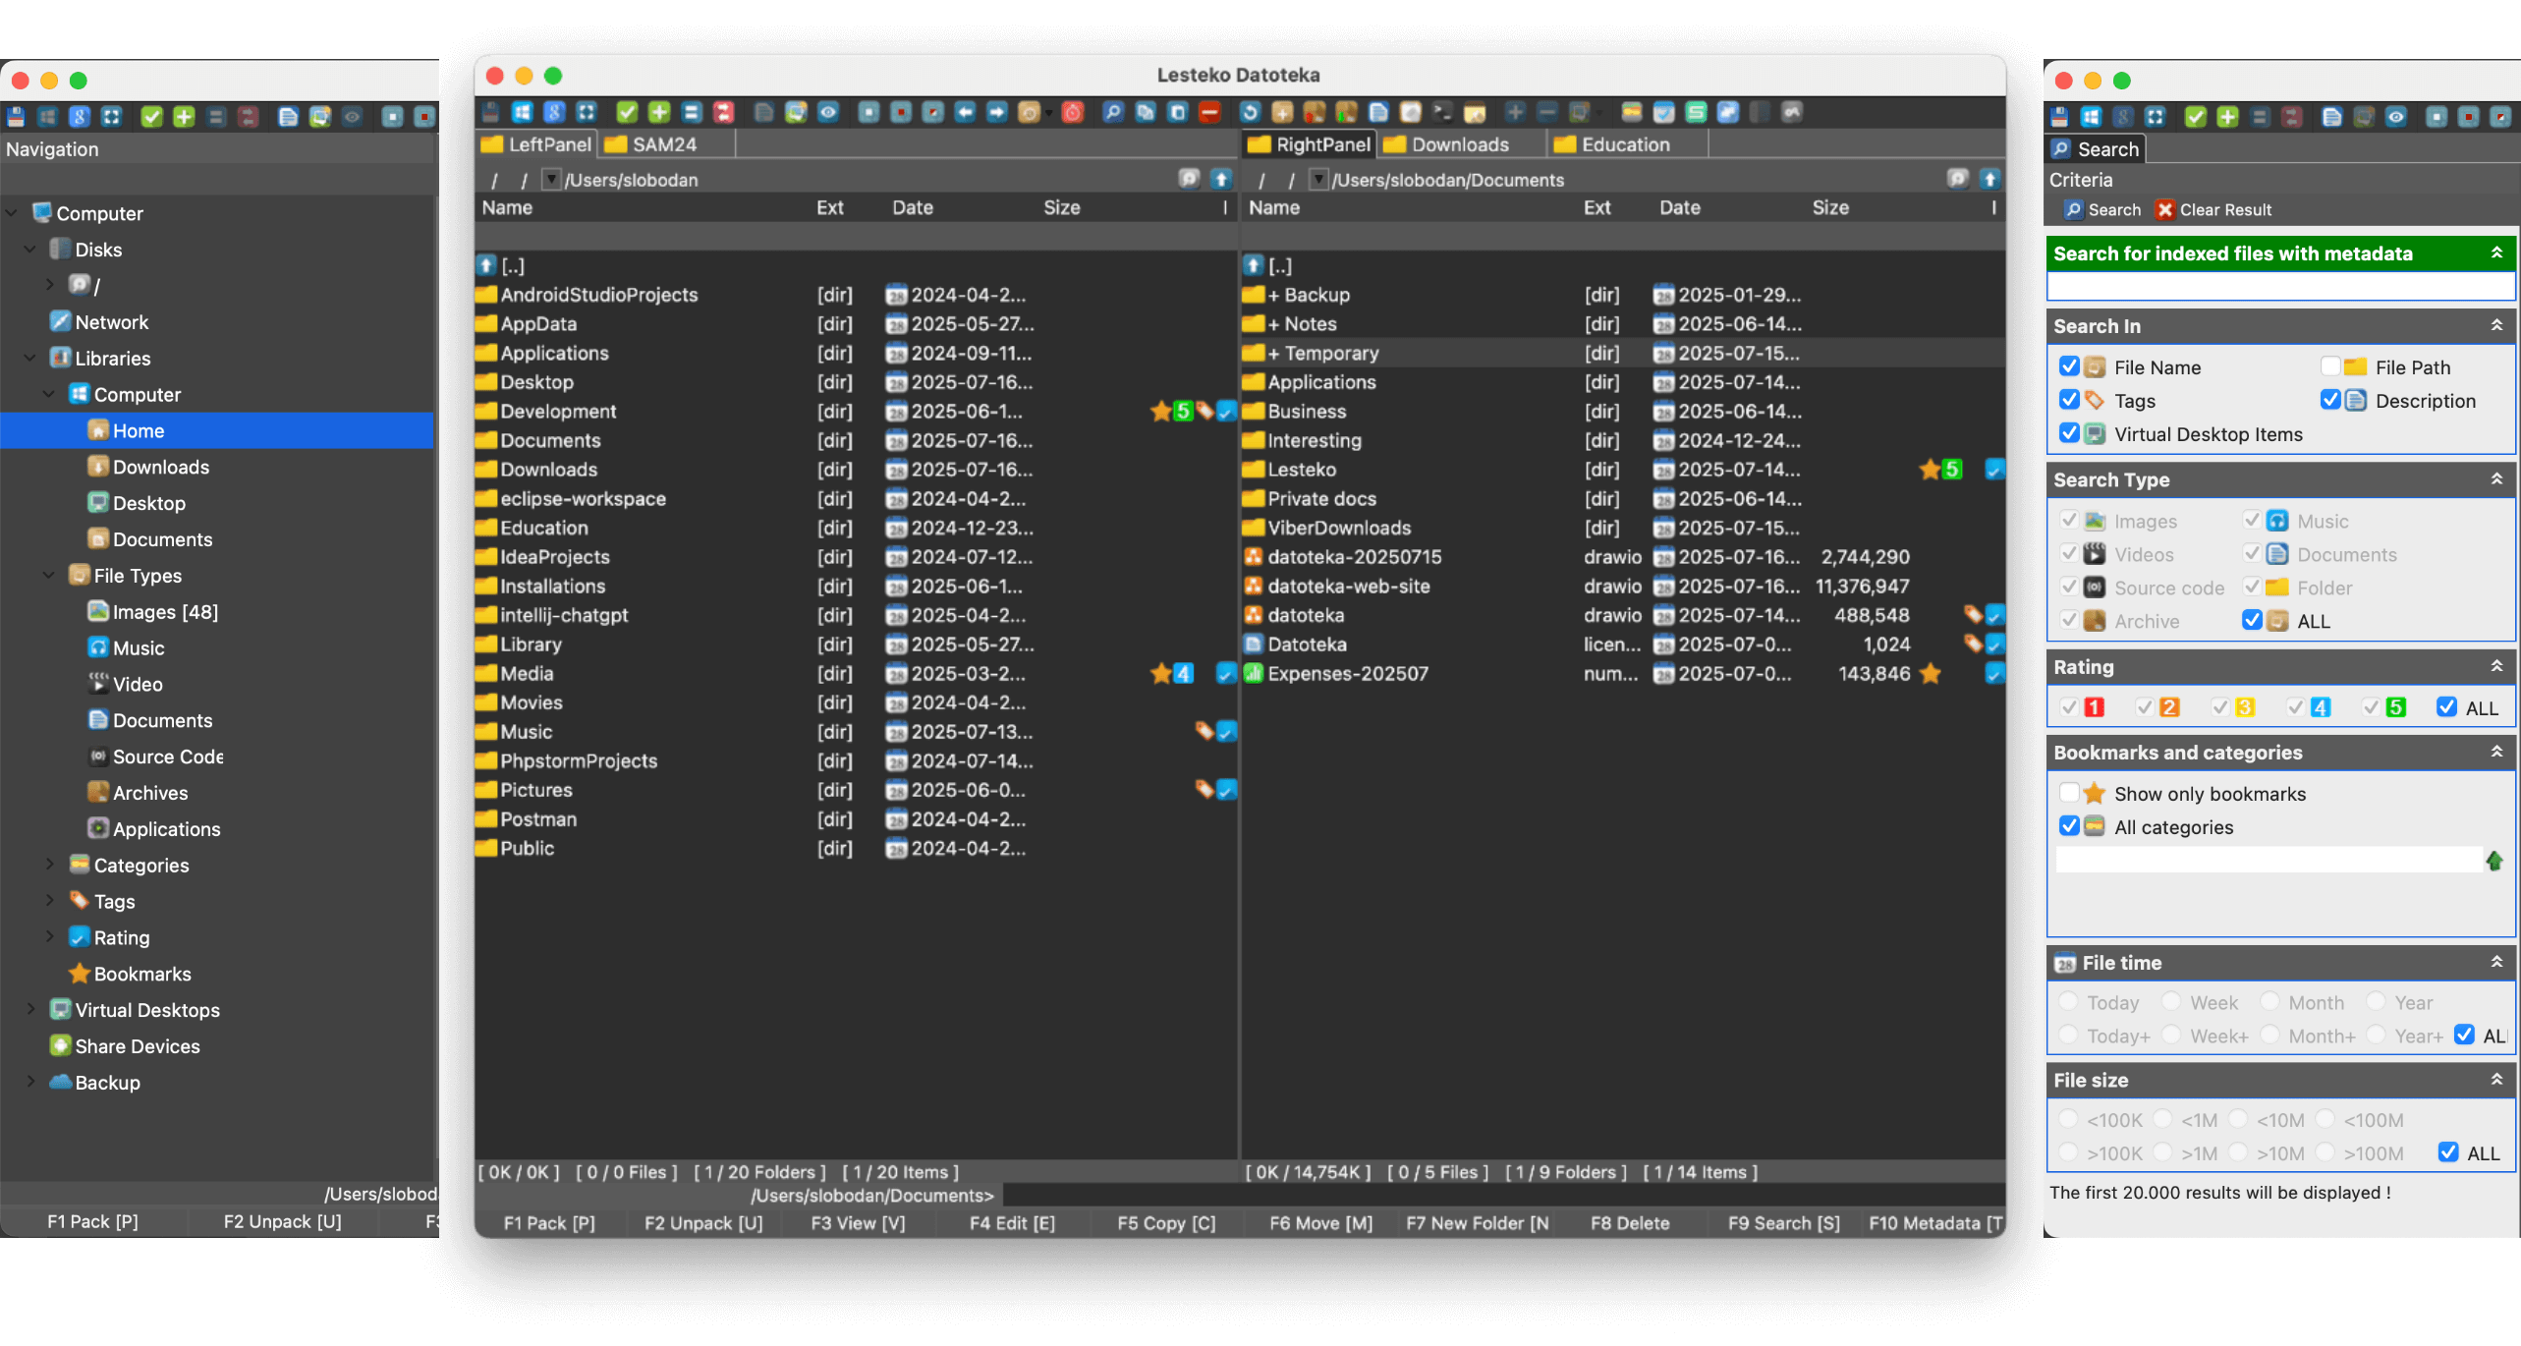Toggle the Tags checkbox in Search In
2521x1346 pixels.
2069,400
